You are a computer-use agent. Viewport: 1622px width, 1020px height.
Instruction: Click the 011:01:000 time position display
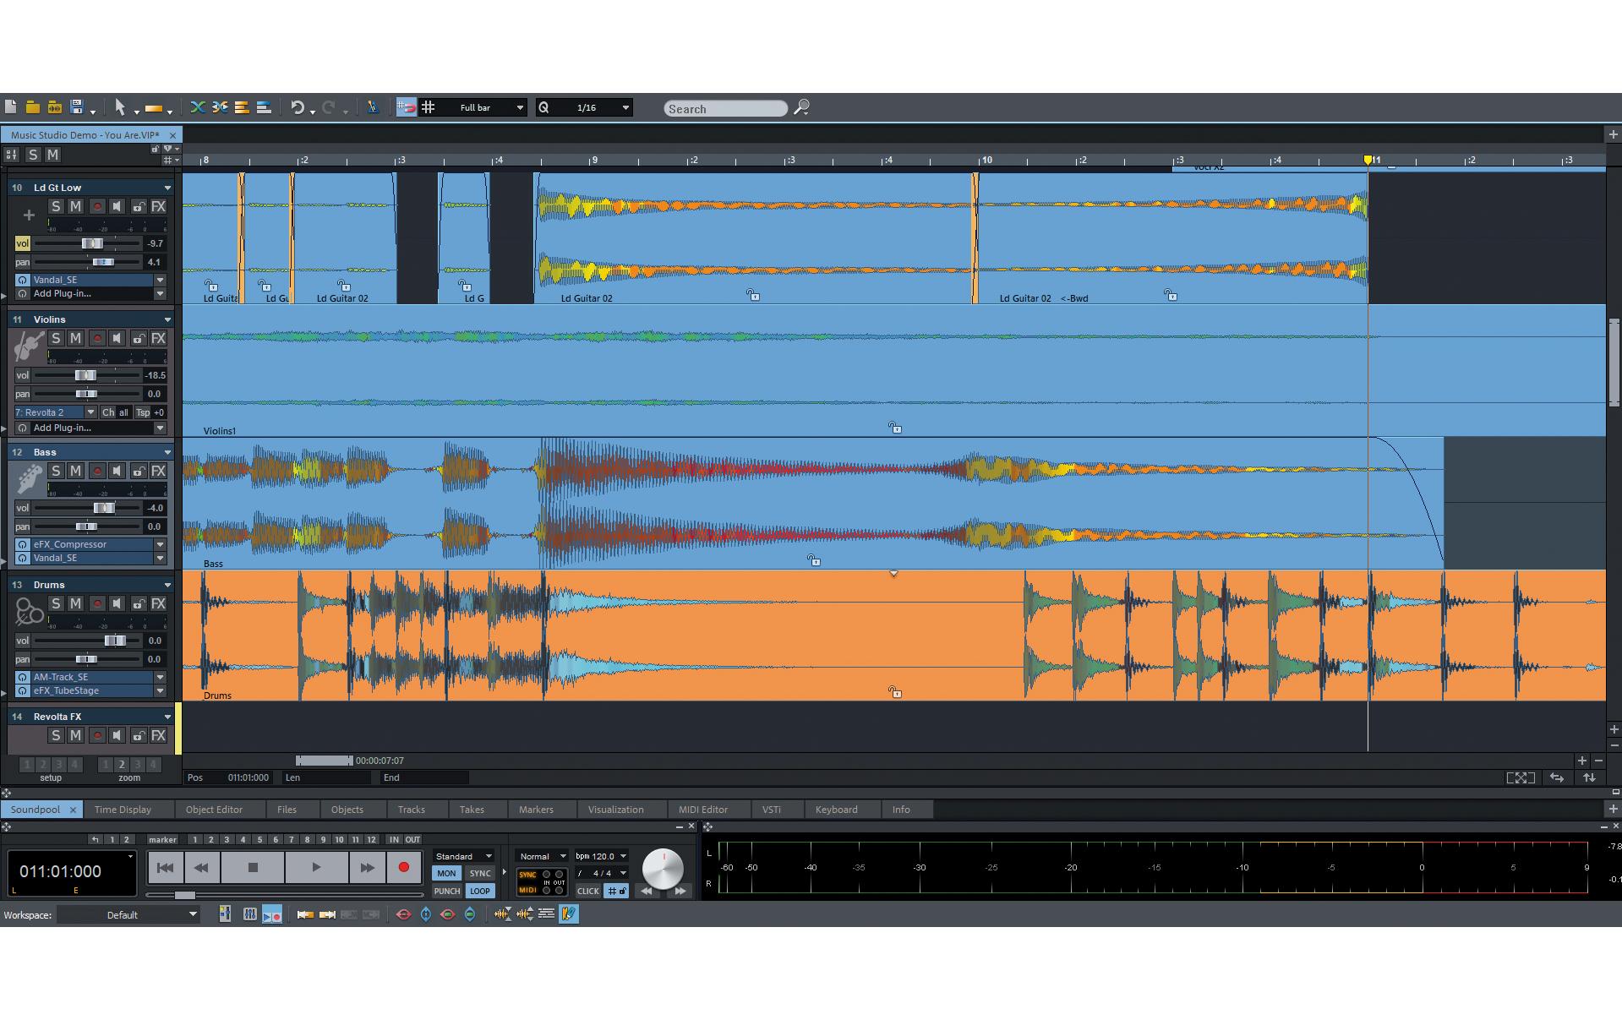click(71, 872)
